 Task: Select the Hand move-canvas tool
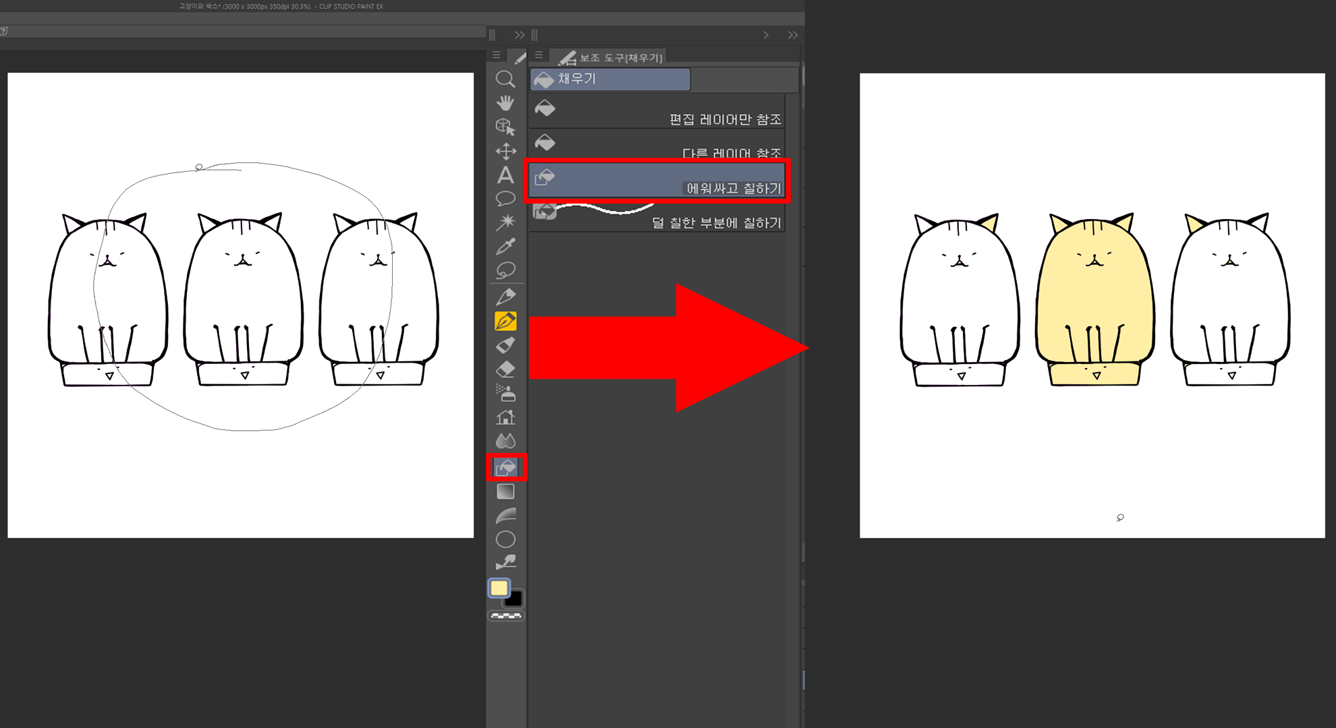[505, 102]
